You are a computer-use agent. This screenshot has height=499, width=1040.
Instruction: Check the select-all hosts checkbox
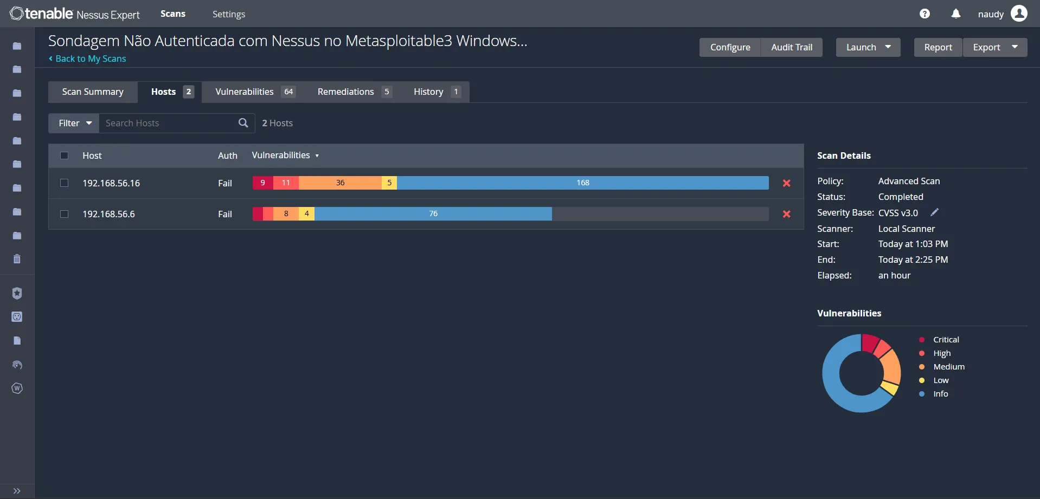64,155
